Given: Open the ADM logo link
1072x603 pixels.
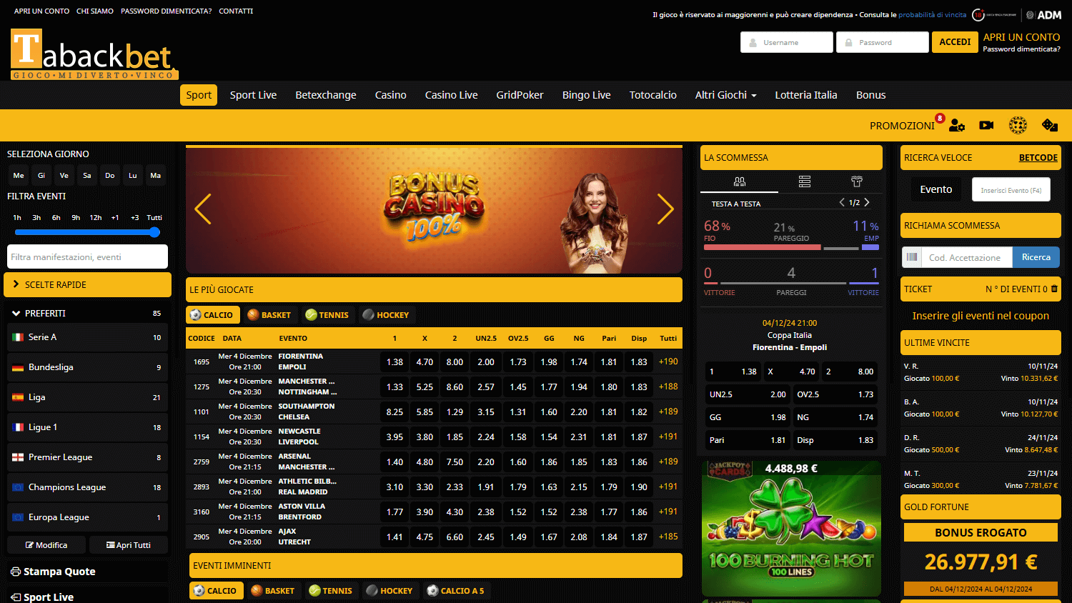Looking at the screenshot, I should (1044, 15).
